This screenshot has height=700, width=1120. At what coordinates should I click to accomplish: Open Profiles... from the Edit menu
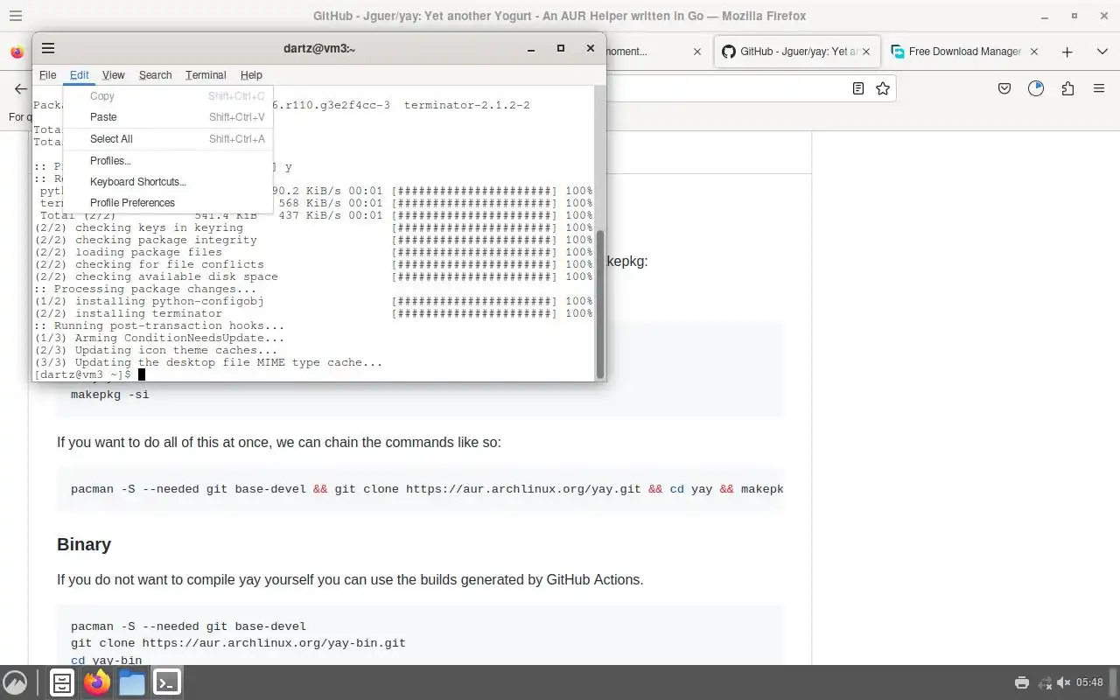(x=168, y=161)
